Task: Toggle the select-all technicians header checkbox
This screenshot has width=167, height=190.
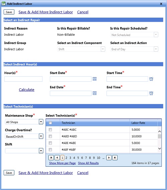Action: [50, 123]
